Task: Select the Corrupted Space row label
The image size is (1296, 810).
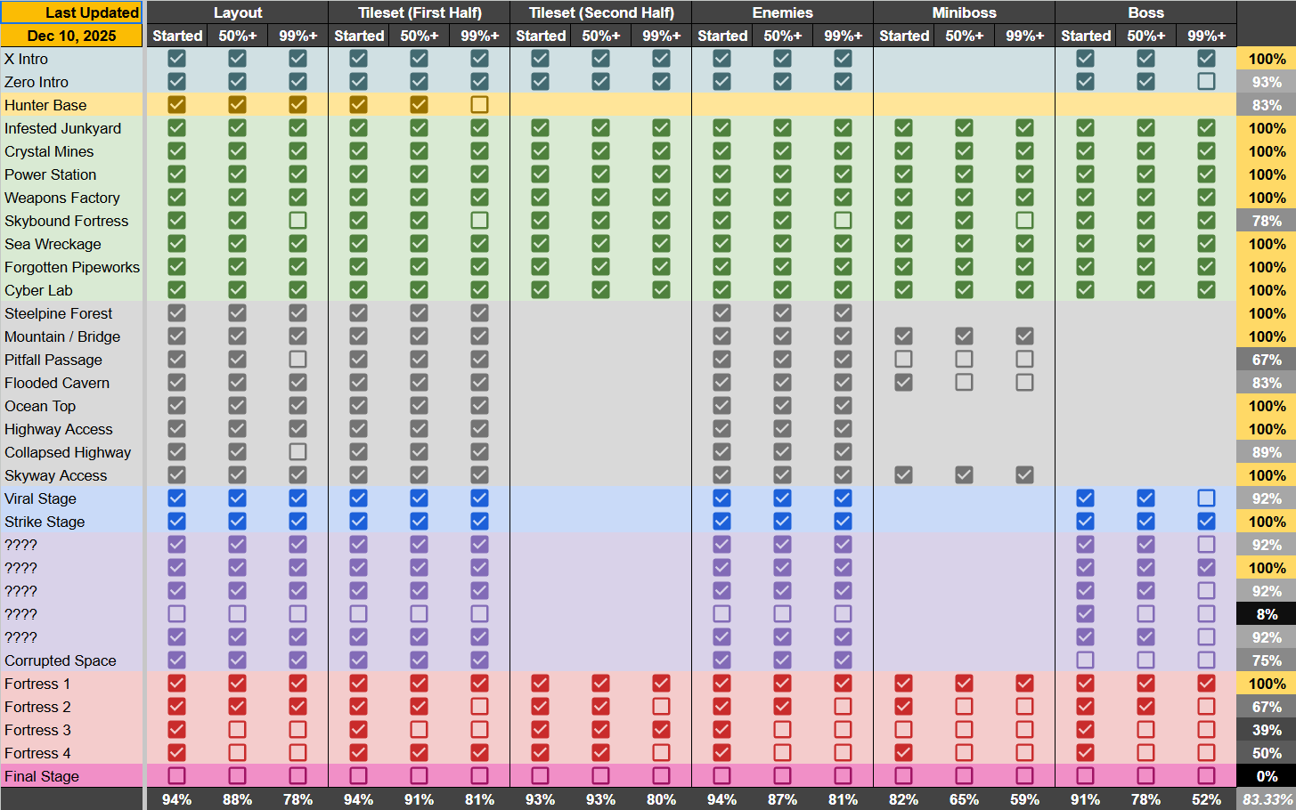Action: click(71, 660)
